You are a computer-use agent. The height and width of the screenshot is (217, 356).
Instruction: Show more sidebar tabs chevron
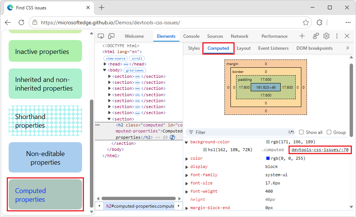click(x=347, y=48)
